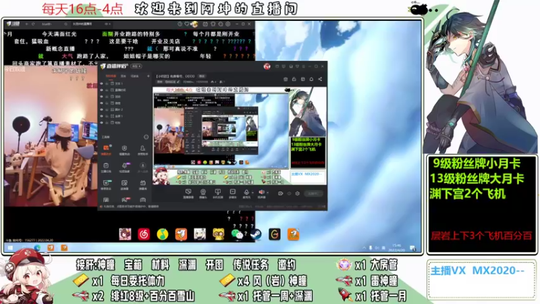Click the stream preview canvas in streaming app
Viewport: 540px width, 304px height.
[x=240, y=136]
